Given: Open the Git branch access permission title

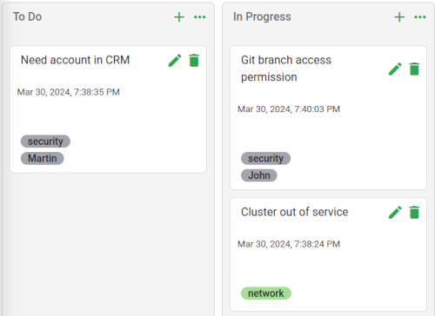Looking at the screenshot, I should point(286,69).
